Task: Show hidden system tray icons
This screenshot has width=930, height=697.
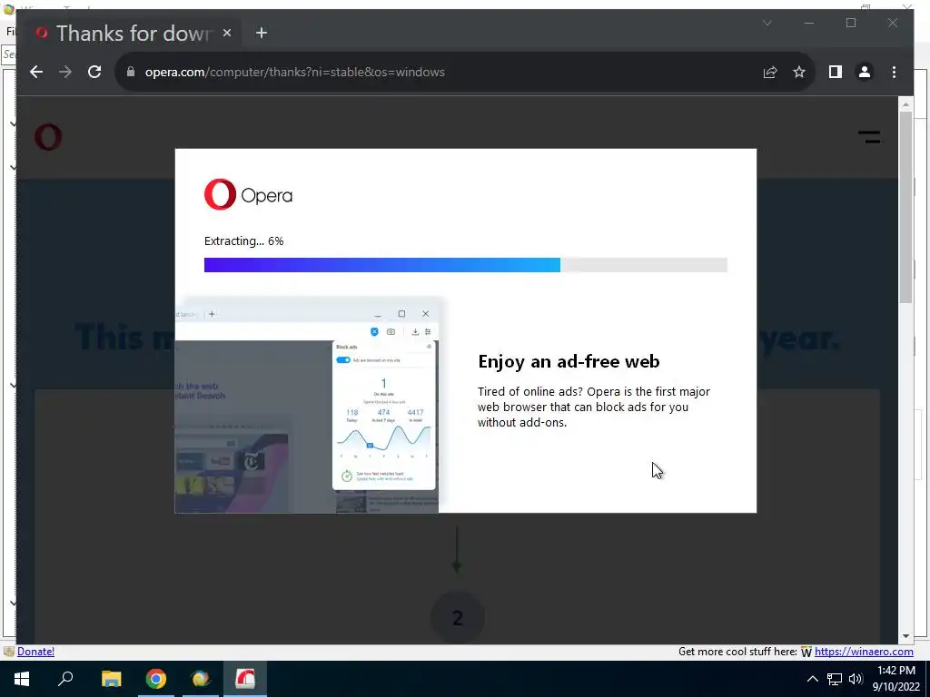Action: coord(813,679)
